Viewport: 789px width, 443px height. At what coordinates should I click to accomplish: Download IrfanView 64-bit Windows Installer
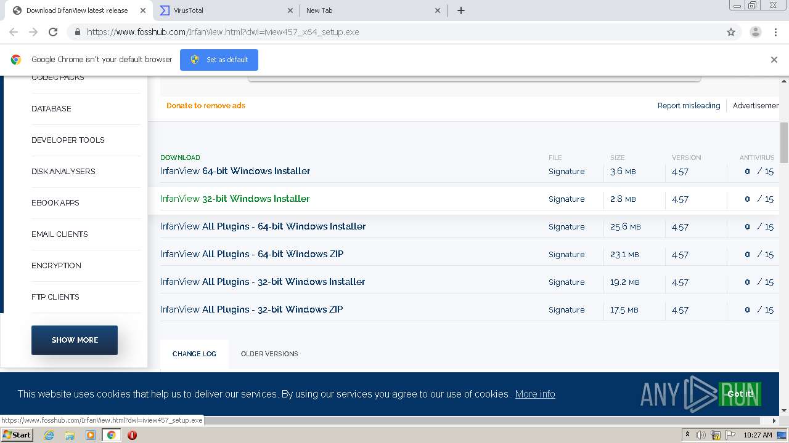point(235,171)
